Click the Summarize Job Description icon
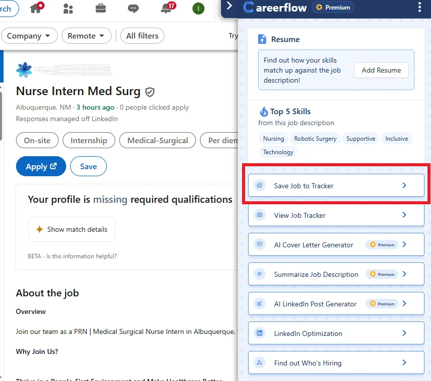 coord(259,274)
